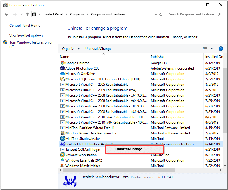The height and width of the screenshot is (190, 228).
Task: Click the MiniTool Power Data Recovery icon
Action: (62, 133)
